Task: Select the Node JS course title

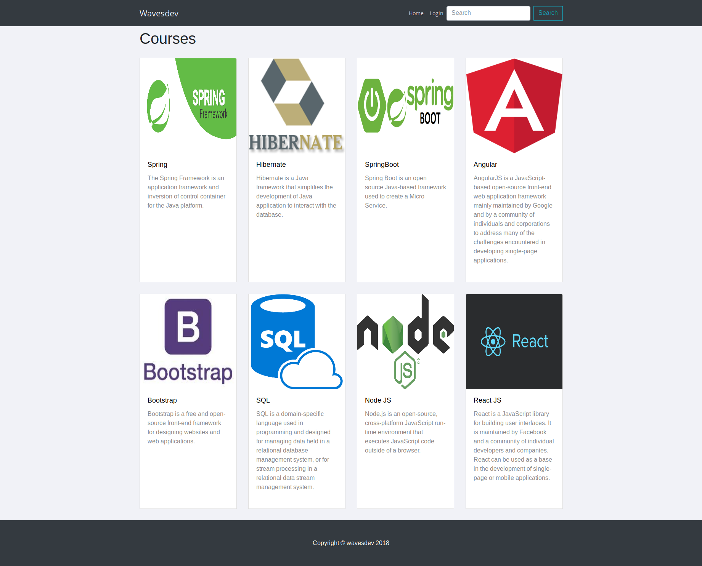Action: [x=378, y=400]
